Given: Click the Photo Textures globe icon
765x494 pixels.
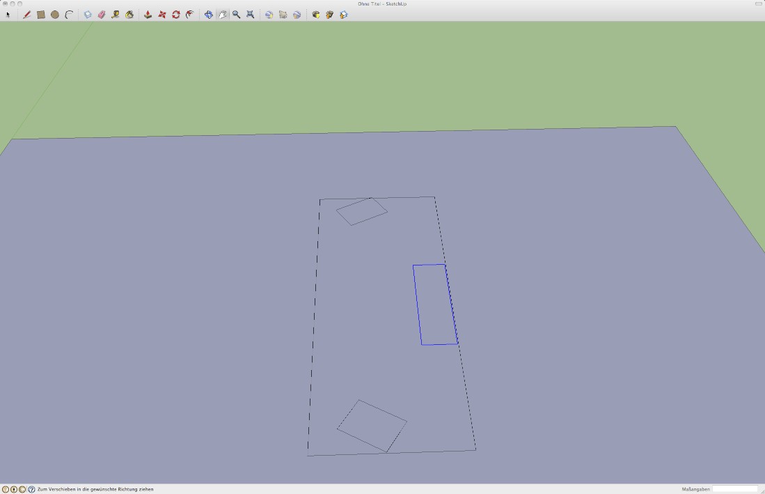Looking at the screenshot, I should 297,15.
